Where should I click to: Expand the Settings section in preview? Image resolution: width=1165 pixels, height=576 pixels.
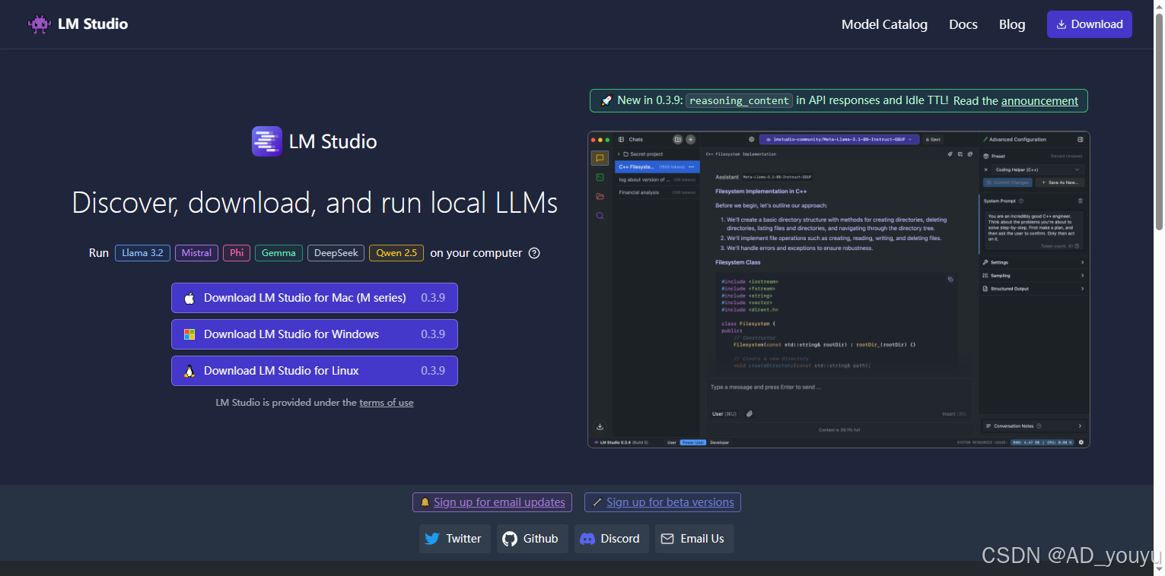coord(1033,262)
